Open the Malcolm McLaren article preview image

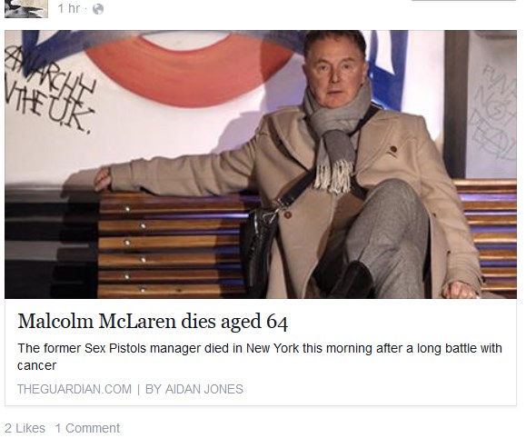[261, 164]
